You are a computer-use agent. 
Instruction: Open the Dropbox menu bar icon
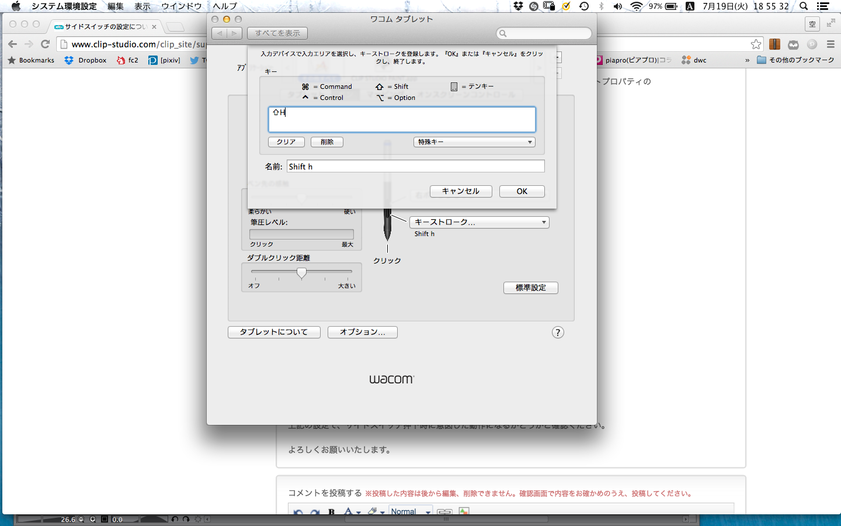(517, 6)
